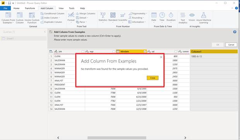Add a Conditional Column

coord(53,13)
